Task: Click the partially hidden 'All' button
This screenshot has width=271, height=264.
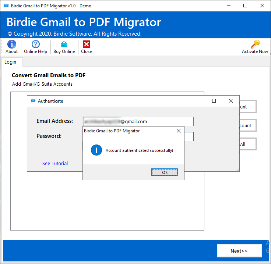Action: [248, 144]
